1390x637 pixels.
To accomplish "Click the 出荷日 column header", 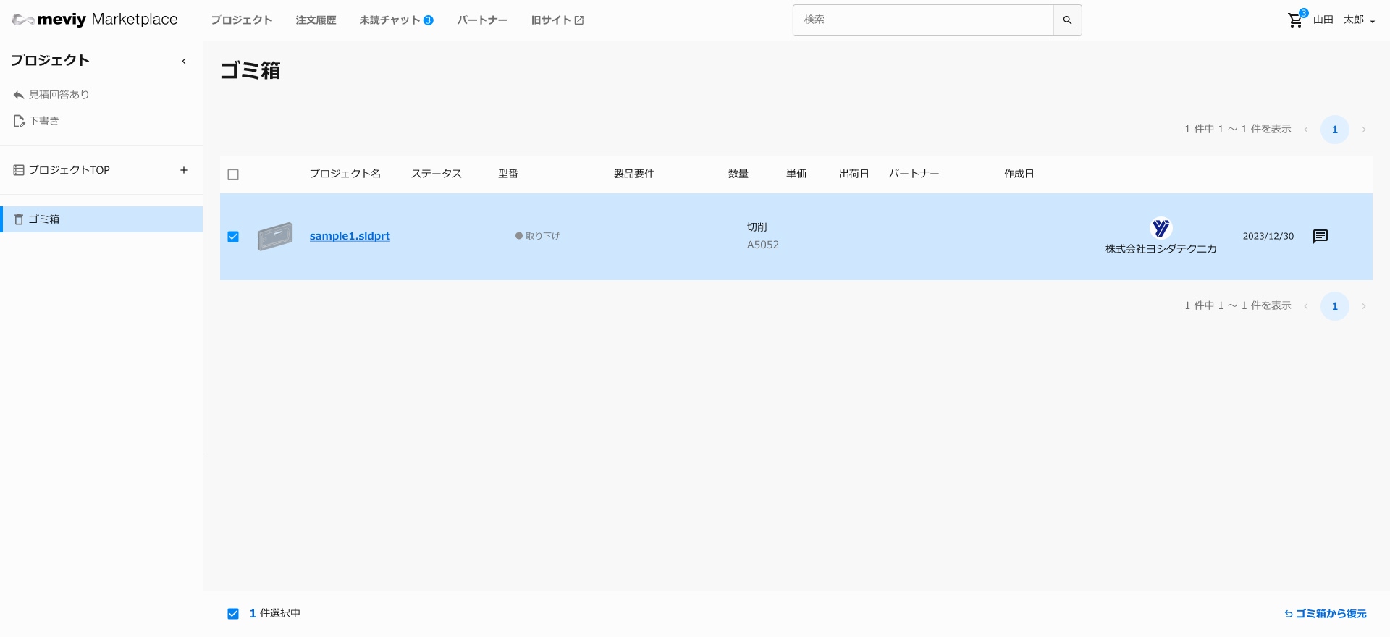I will tap(854, 174).
